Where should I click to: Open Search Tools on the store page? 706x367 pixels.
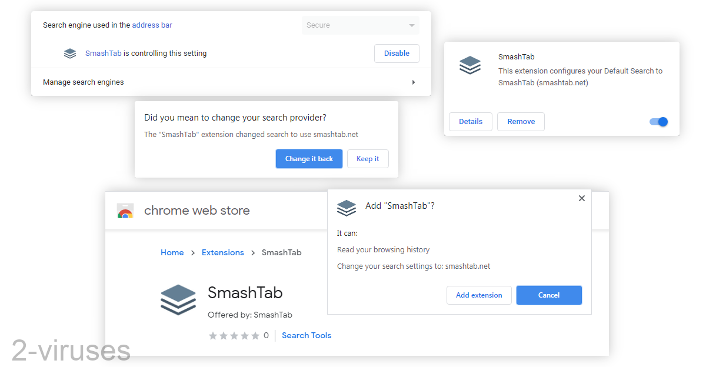pyautogui.click(x=306, y=335)
